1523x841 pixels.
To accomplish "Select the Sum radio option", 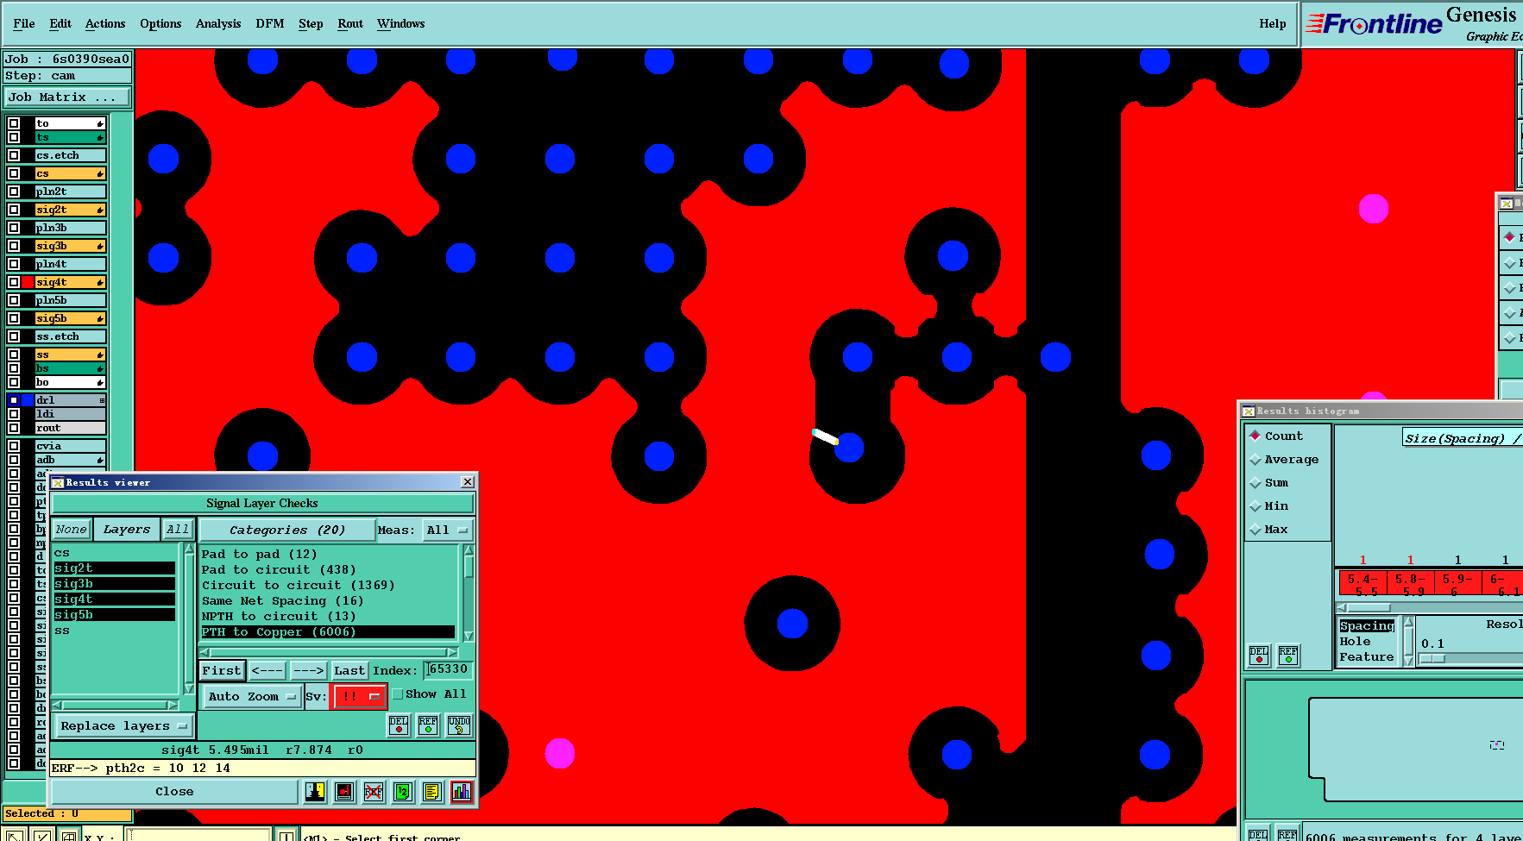I will 1256,483.
